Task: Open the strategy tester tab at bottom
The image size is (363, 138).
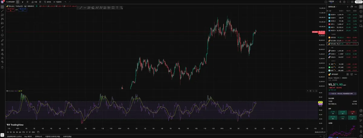Action: click(x=39, y=136)
